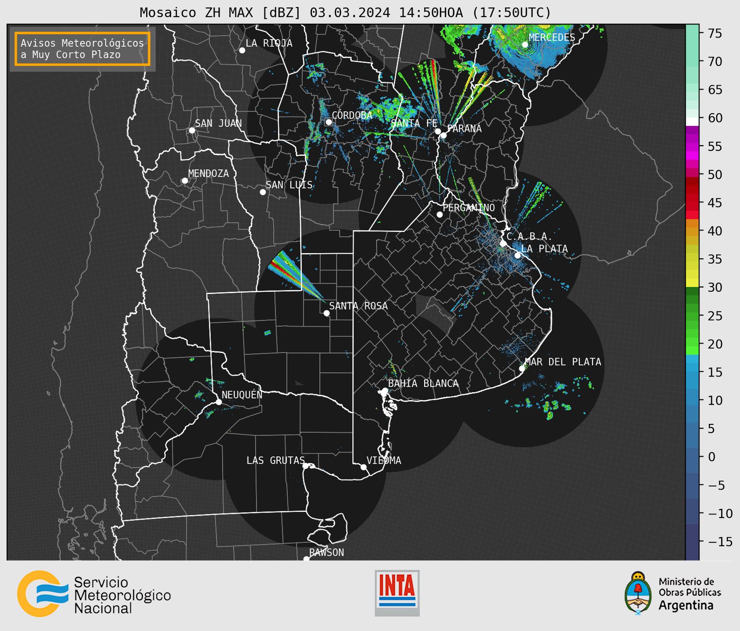Click the MERCEDES radar site dot

[525, 45]
